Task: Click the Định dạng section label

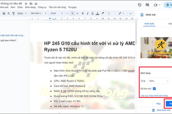Action: [x=146, y=73]
